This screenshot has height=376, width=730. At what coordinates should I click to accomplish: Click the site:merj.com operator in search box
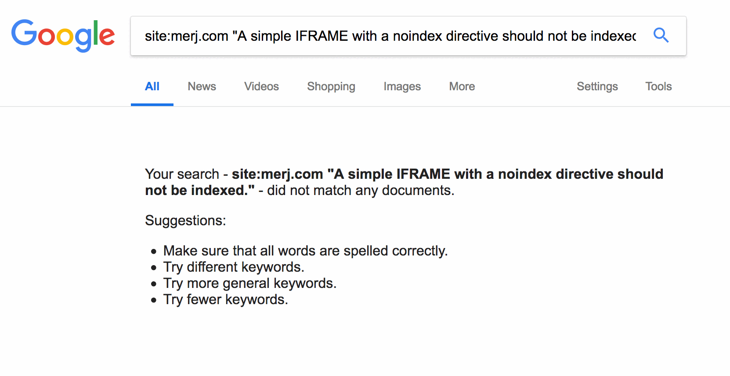click(186, 36)
